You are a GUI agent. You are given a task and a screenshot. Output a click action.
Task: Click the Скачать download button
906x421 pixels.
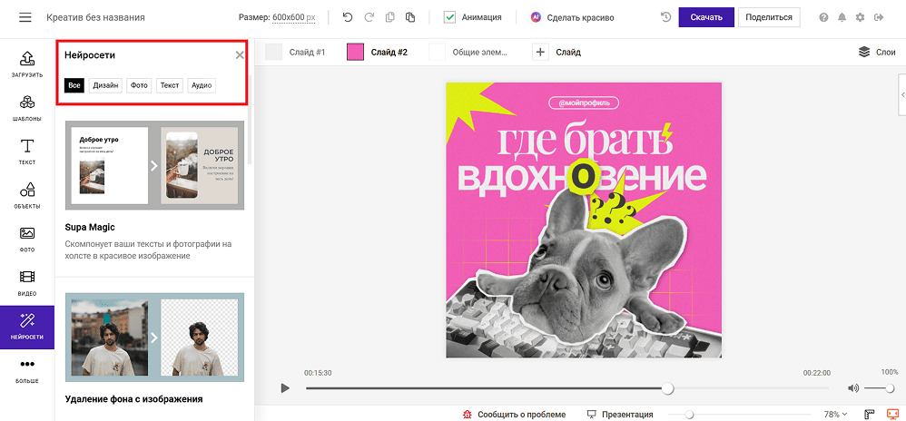(706, 17)
